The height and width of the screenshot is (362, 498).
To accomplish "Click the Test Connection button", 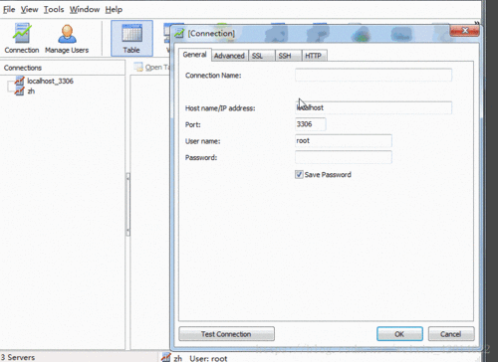I will point(226,334).
